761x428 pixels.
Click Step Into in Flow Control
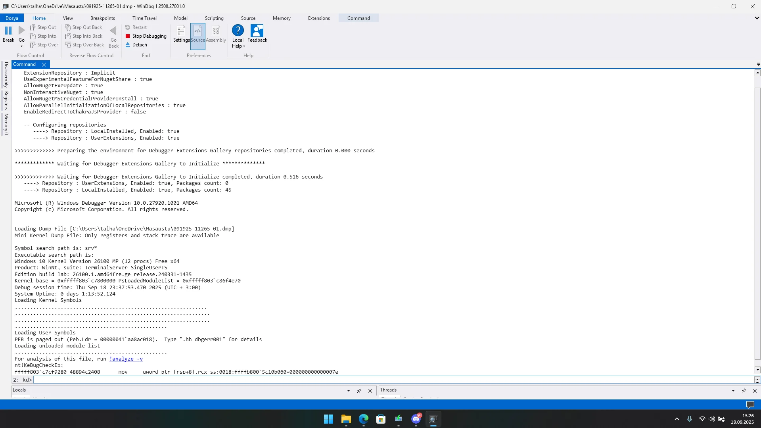(x=43, y=36)
